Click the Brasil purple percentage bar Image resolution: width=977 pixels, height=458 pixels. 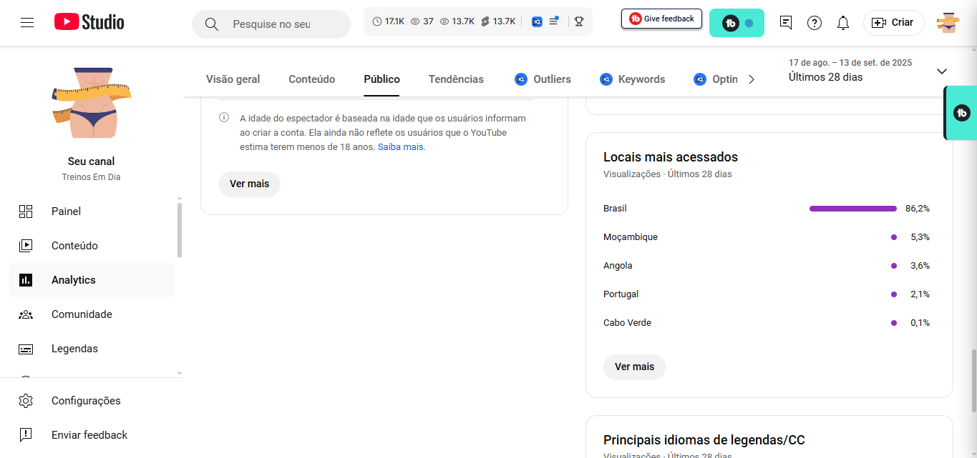tap(852, 209)
